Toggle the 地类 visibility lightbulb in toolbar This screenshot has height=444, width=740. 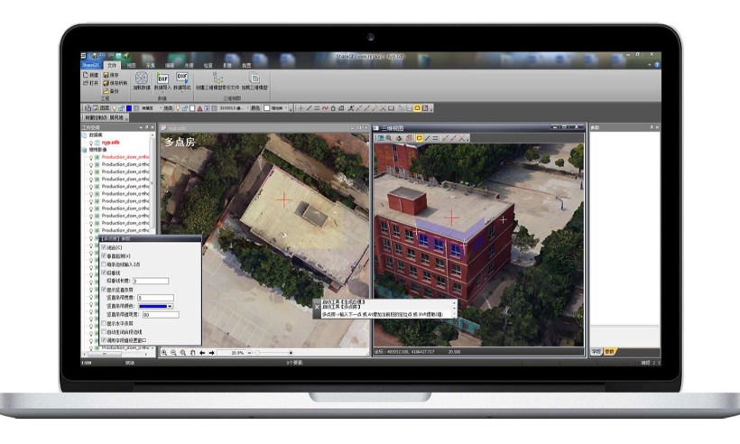coord(178,108)
